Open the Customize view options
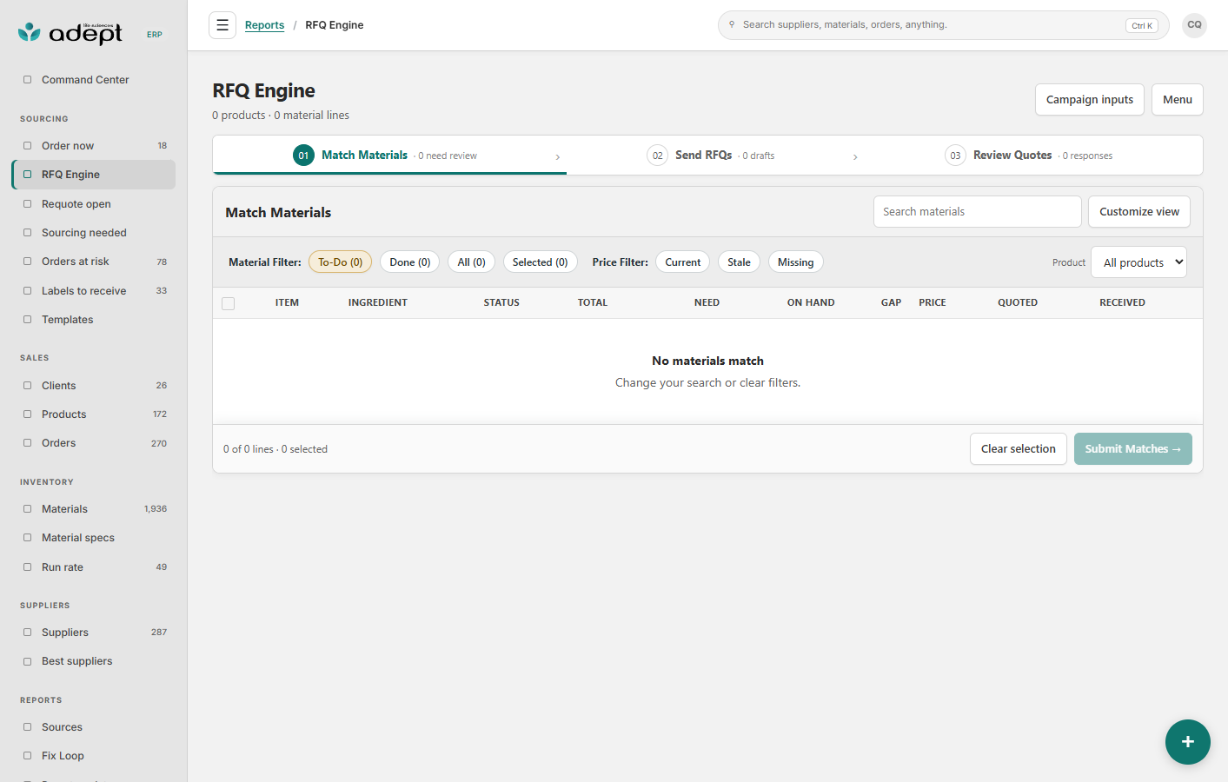The height and width of the screenshot is (782, 1228). (x=1138, y=211)
